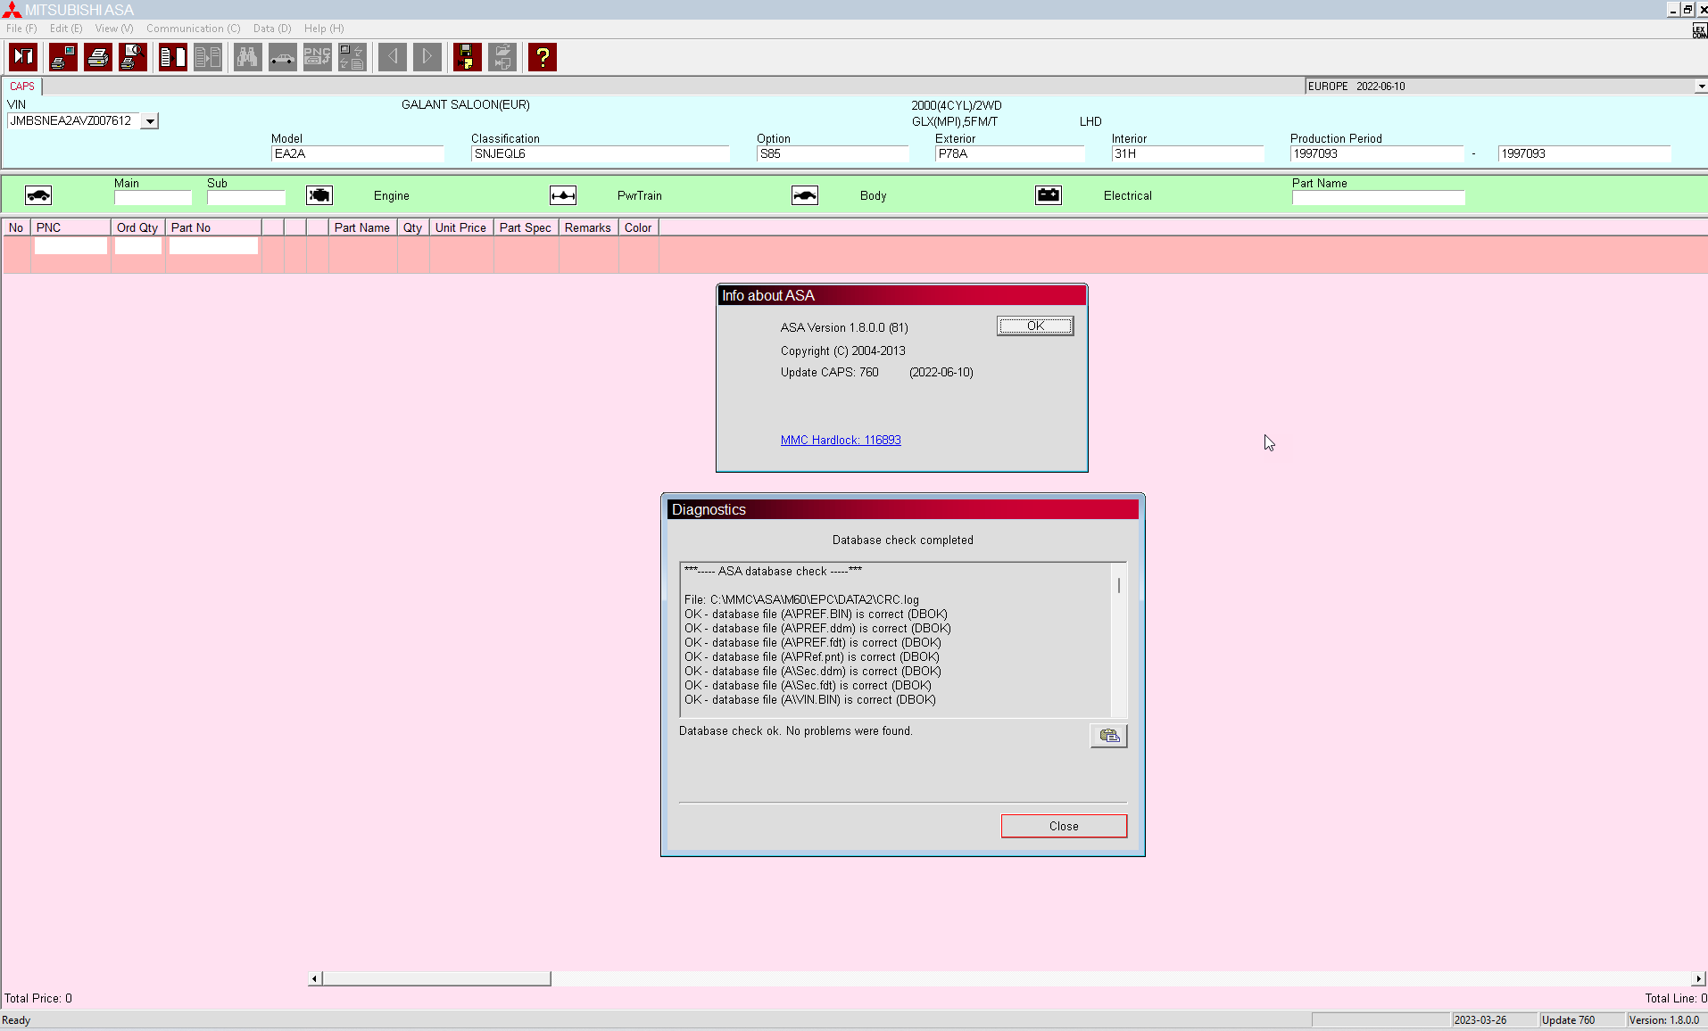Click the Part Name search field
Viewport: 1708px width, 1031px height.
(x=1379, y=198)
